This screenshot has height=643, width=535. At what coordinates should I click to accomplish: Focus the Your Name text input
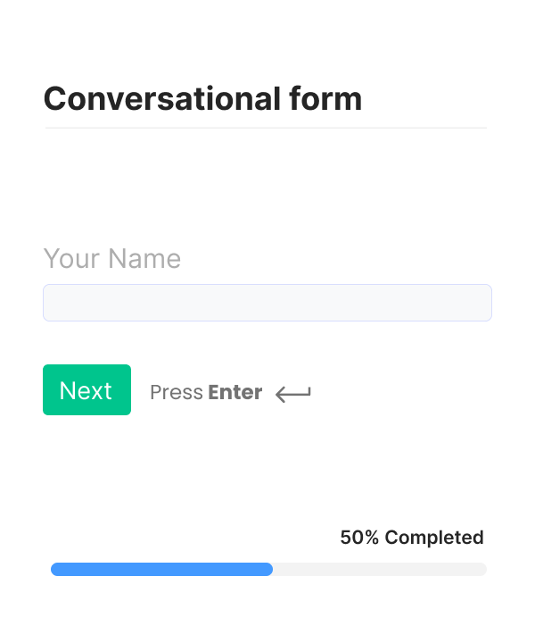267,303
